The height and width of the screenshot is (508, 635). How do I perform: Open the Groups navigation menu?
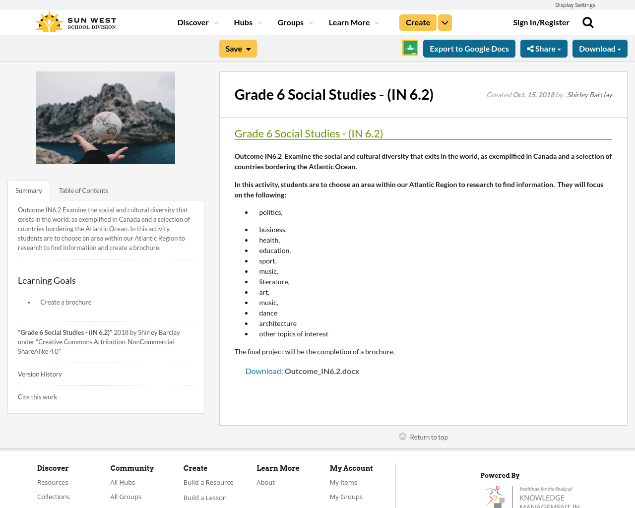tap(295, 23)
